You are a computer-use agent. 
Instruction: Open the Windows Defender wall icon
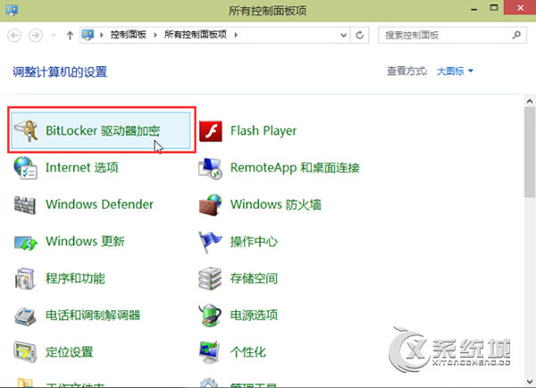(25, 205)
